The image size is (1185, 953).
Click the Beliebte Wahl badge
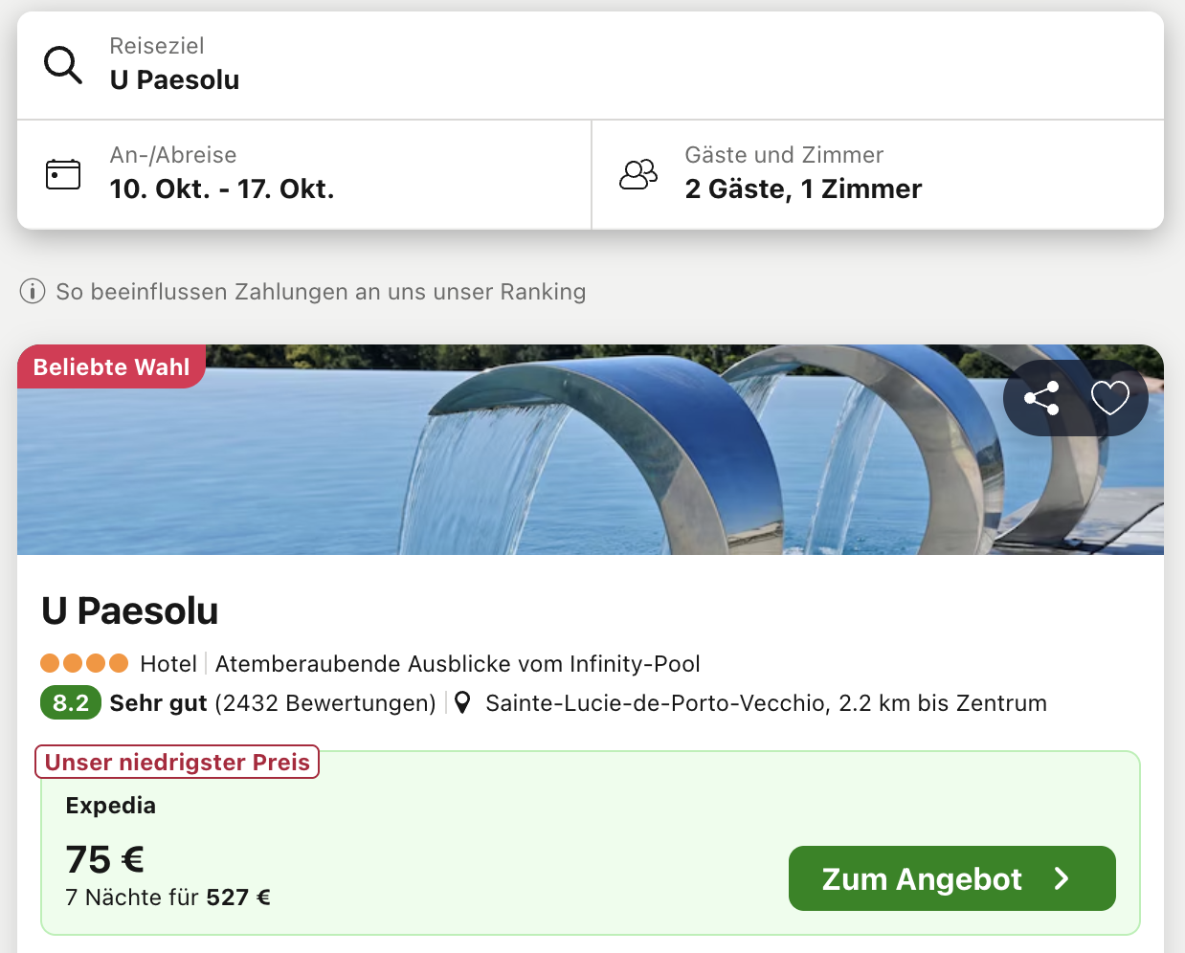tap(111, 367)
